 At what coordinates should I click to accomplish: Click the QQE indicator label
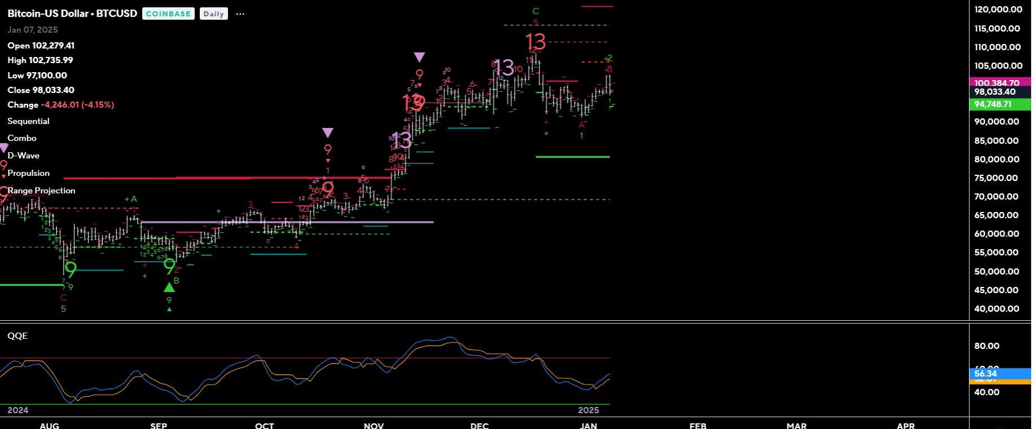tap(17, 336)
